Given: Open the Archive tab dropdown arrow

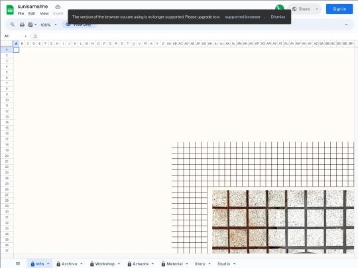Looking at the screenshot, I should tap(82, 264).
